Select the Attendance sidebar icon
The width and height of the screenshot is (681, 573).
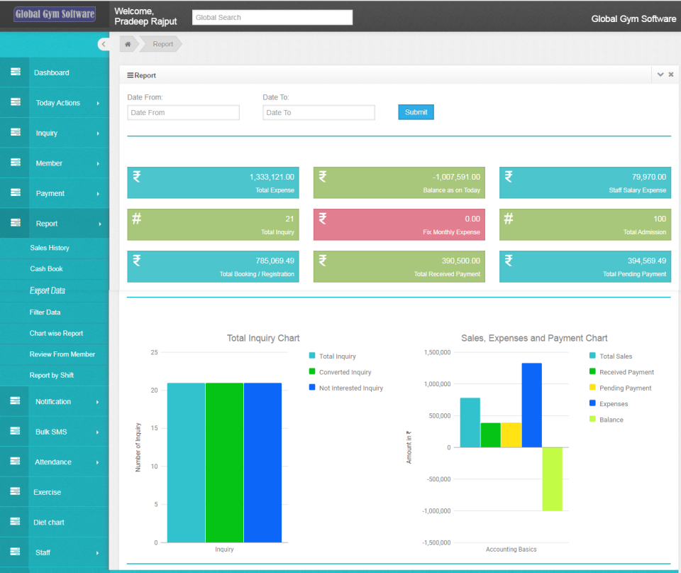pos(15,462)
